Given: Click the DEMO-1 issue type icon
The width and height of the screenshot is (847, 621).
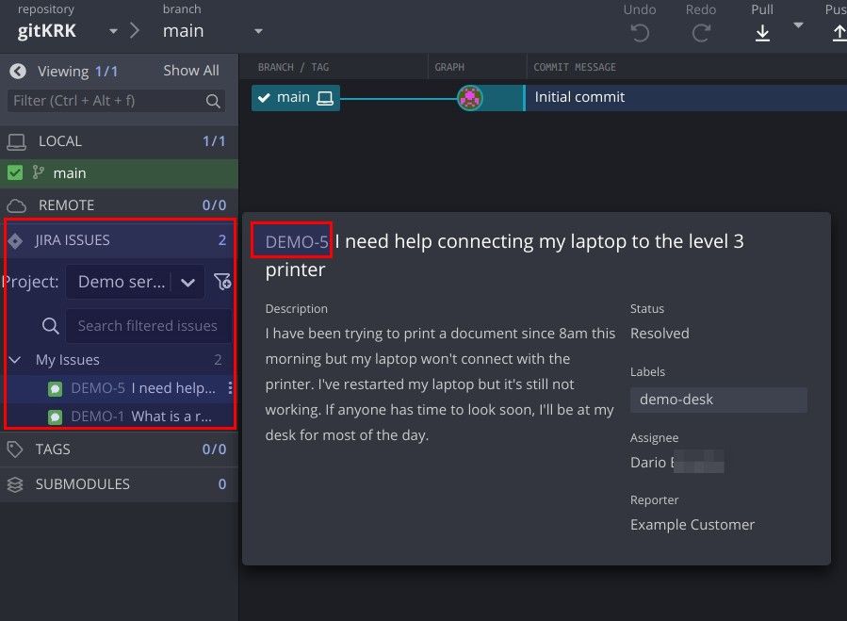Looking at the screenshot, I should 55,417.
